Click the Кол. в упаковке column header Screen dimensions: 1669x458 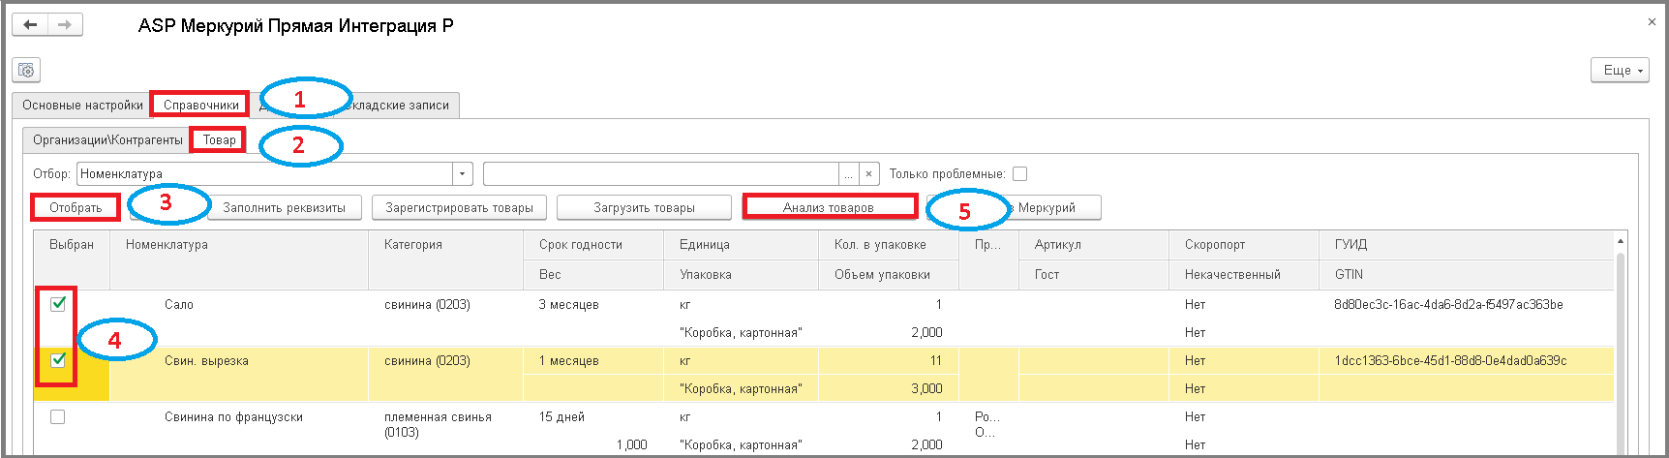coord(889,245)
